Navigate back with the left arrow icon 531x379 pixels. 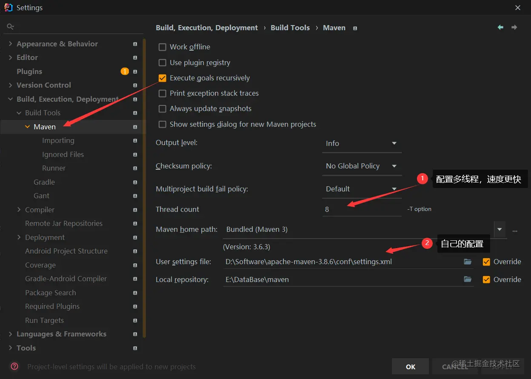(500, 27)
